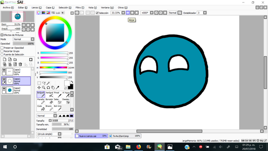The image size is (268, 151).
Task: Open the Lienzo menu
Action: point(36,8)
